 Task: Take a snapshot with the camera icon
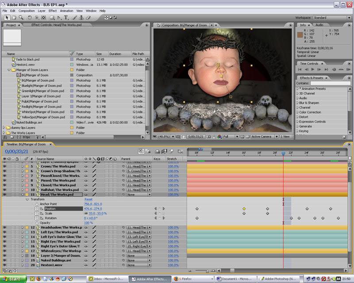pyautogui.click(x=208, y=137)
